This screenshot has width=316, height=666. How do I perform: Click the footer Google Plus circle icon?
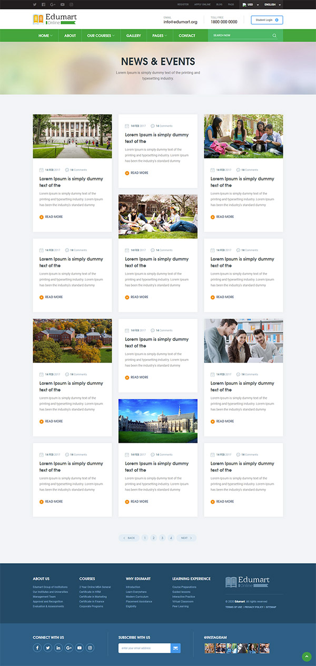[69, 648]
